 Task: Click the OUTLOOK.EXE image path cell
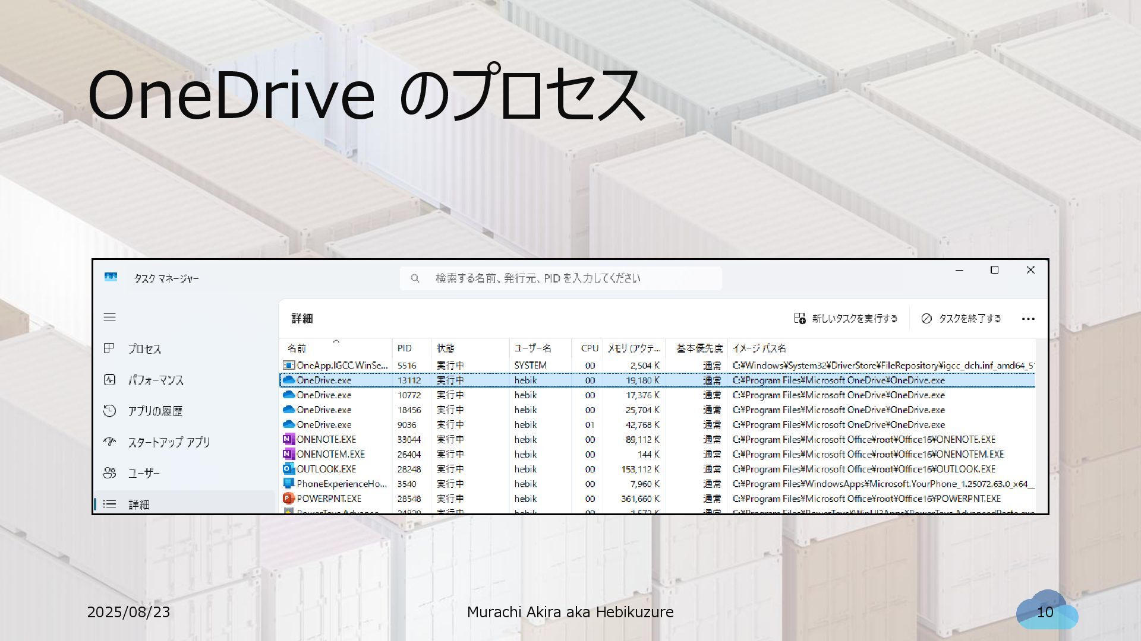tap(863, 469)
